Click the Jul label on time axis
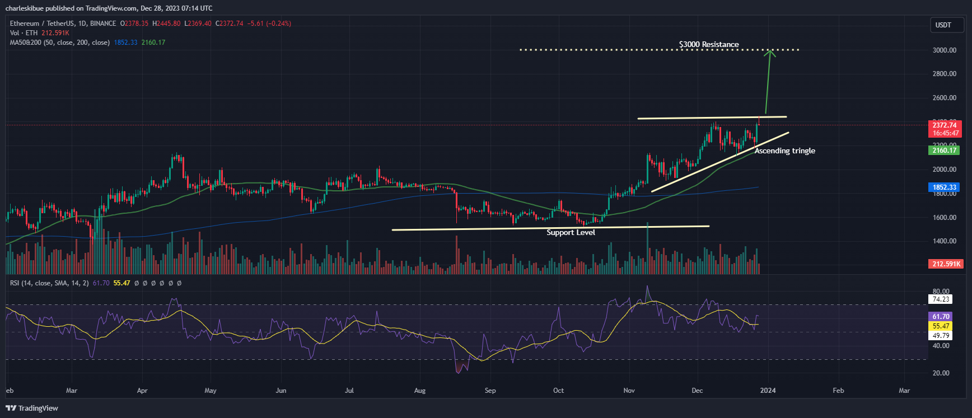 (x=349, y=391)
